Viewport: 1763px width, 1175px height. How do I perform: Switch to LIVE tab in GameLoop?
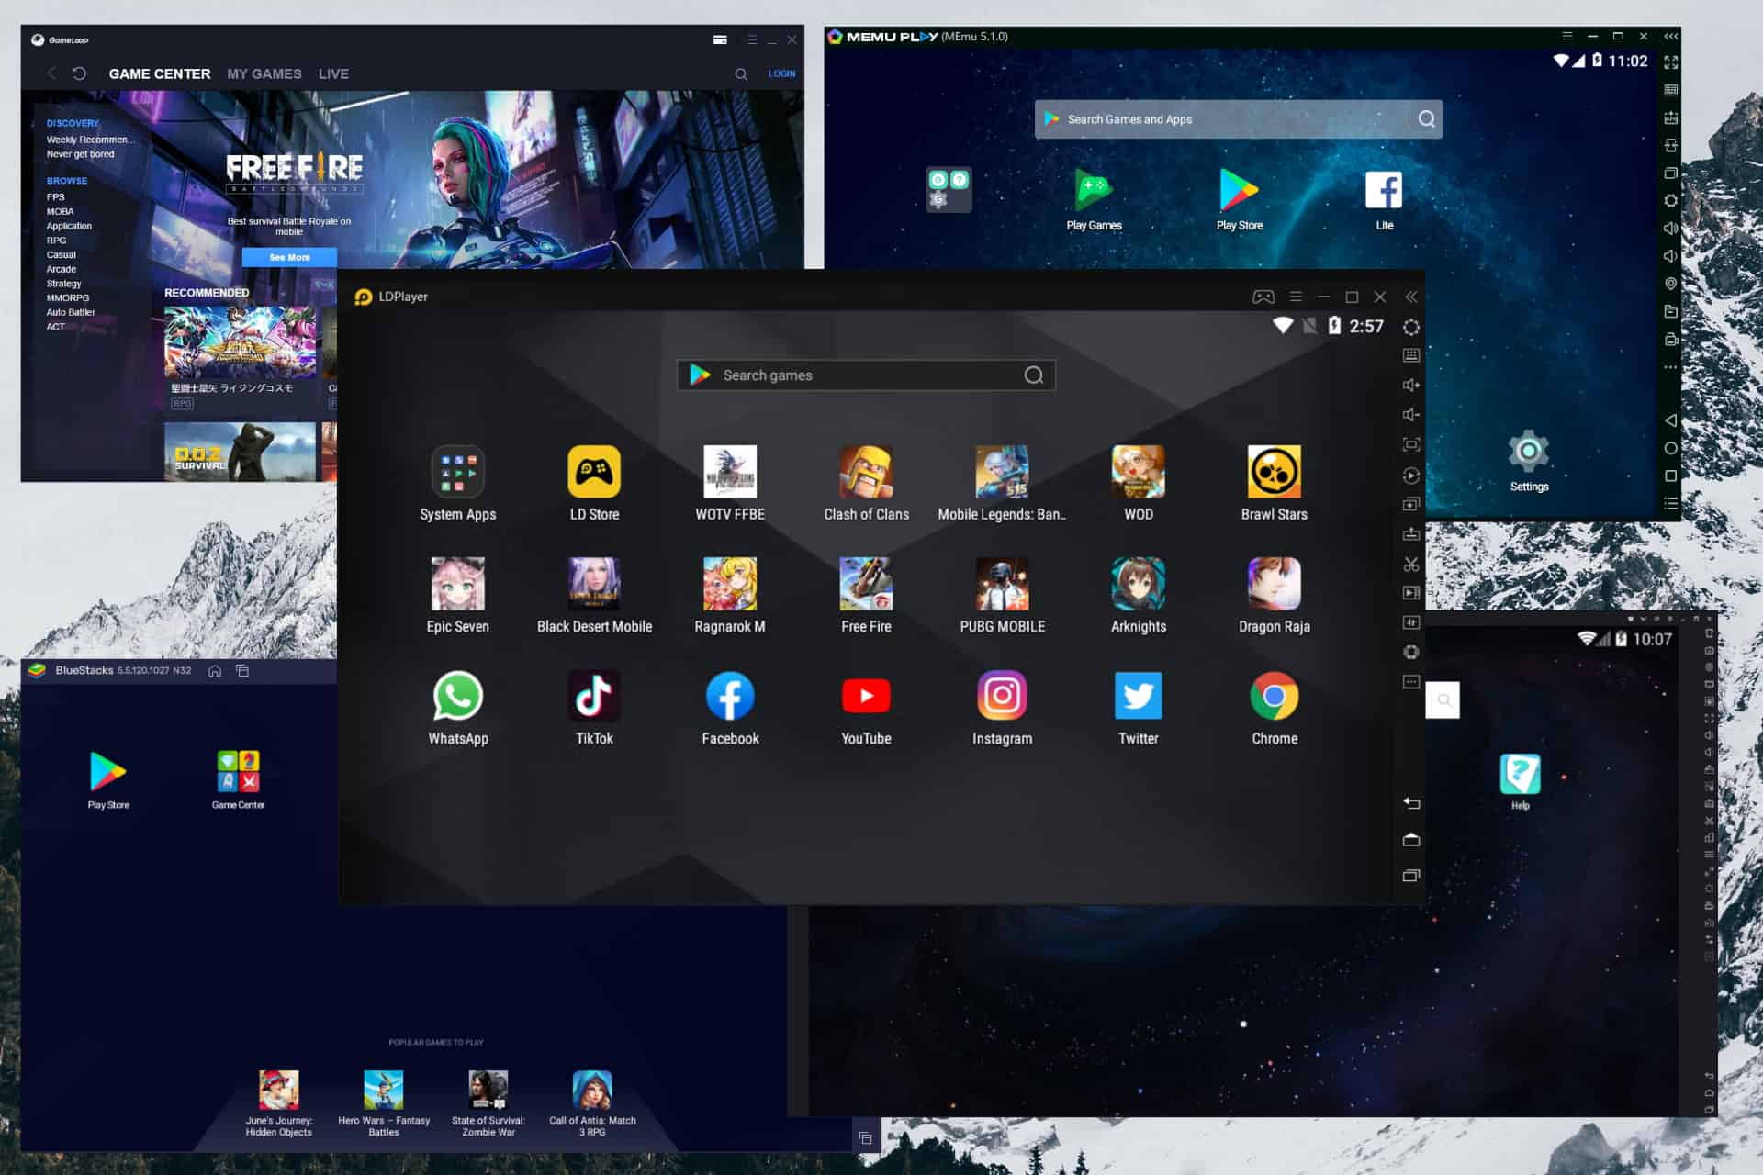click(333, 73)
